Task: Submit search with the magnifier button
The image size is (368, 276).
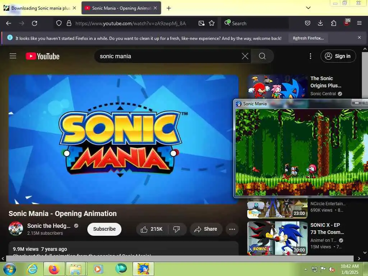Action: (262, 56)
